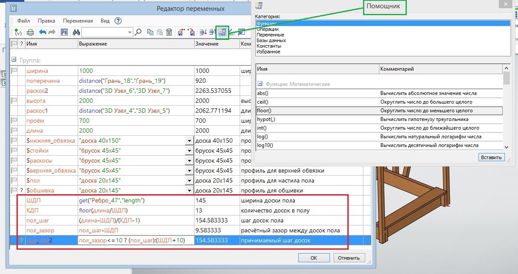This screenshot has height=274, width=518.
Task: Open the Правка menu
Action: click(x=46, y=20)
